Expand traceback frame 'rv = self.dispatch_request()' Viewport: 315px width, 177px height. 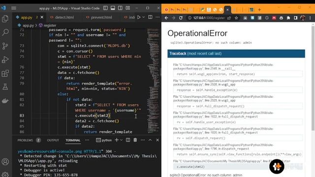pos(238,138)
